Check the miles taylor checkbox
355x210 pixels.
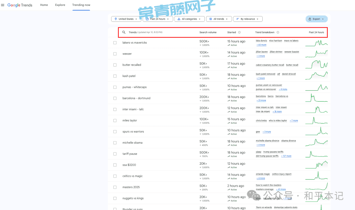(115, 120)
